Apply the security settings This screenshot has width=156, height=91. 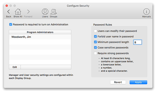[x=138, y=82]
